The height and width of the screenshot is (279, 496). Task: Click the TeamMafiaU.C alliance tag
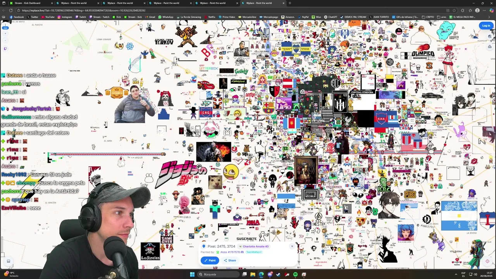coord(253,252)
